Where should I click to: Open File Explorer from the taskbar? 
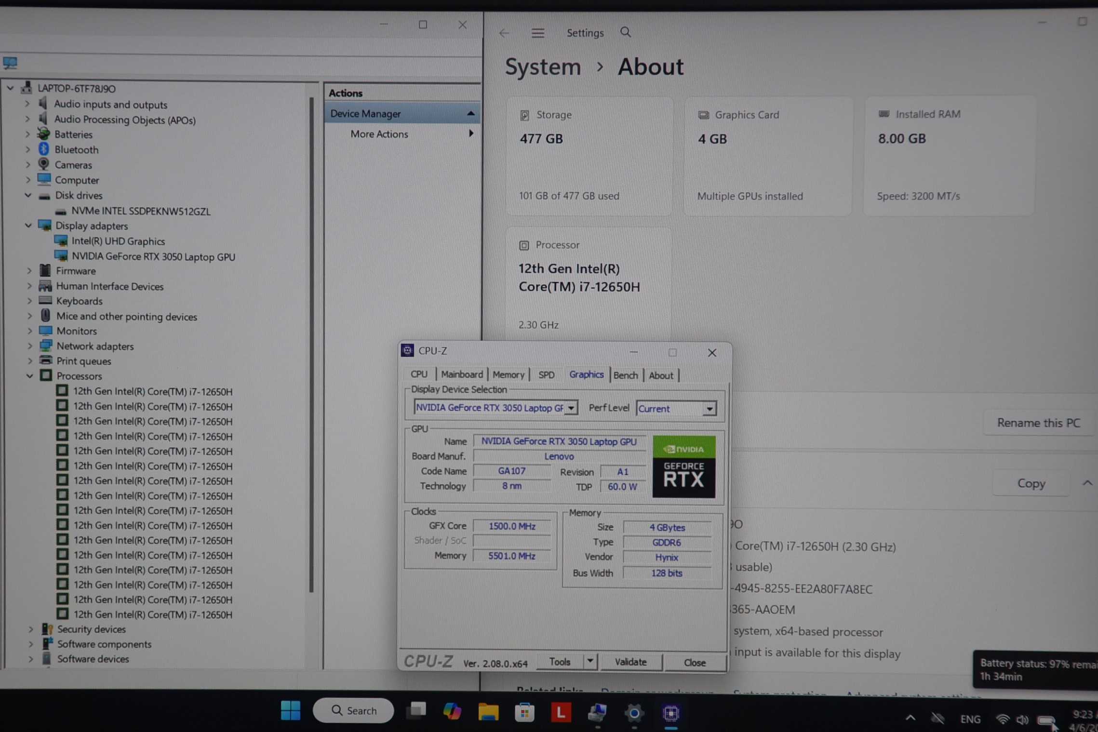tap(488, 712)
